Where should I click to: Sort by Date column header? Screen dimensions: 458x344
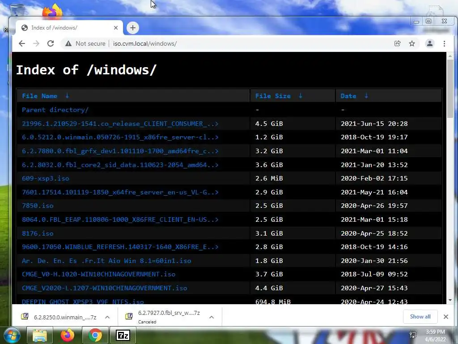[348, 96]
